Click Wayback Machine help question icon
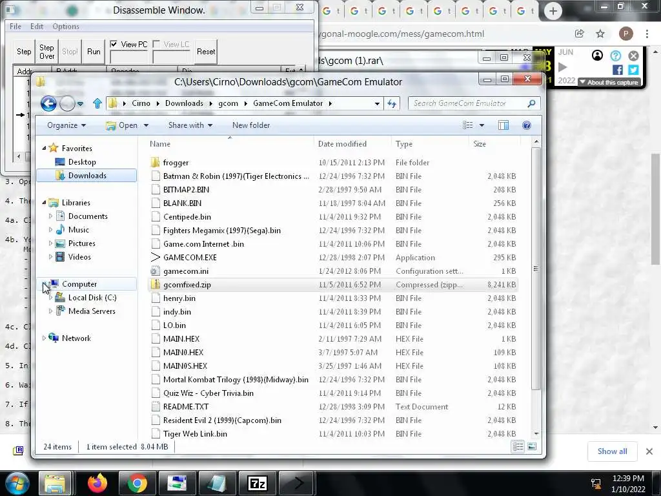This screenshot has height=496, width=661. click(x=615, y=56)
